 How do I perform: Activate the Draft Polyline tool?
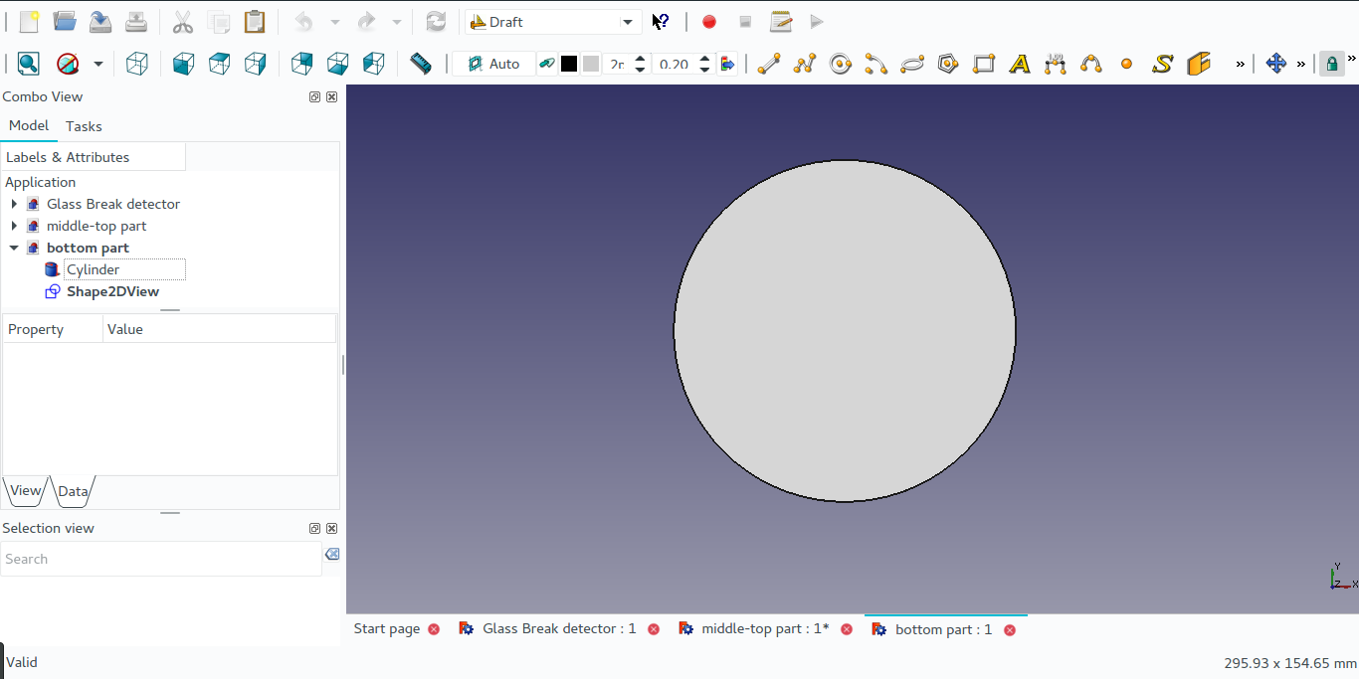pyautogui.click(x=804, y=63)
